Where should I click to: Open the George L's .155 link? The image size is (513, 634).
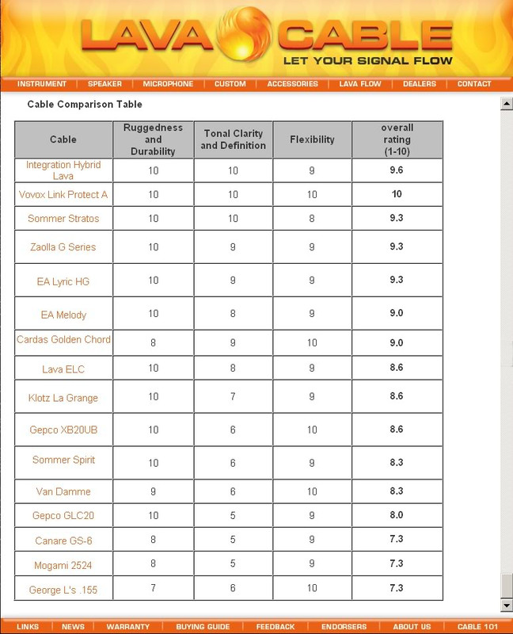coord(63,590)
